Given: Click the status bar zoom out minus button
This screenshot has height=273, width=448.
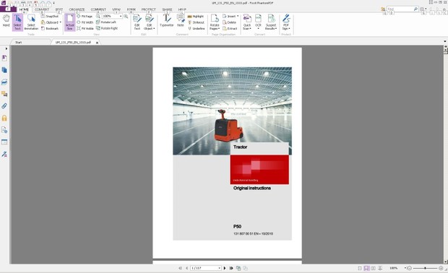Looking at the screenshot, I should pyautogui.click(x=410, y=268).
